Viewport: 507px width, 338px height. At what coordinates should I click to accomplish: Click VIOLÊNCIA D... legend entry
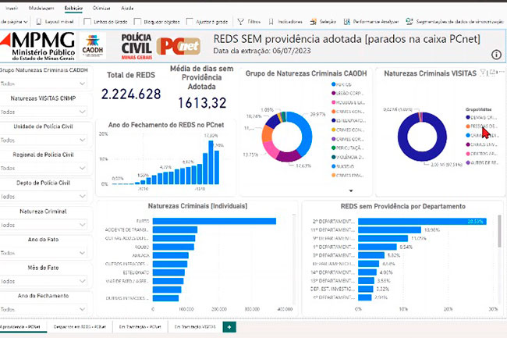[348, 157]
